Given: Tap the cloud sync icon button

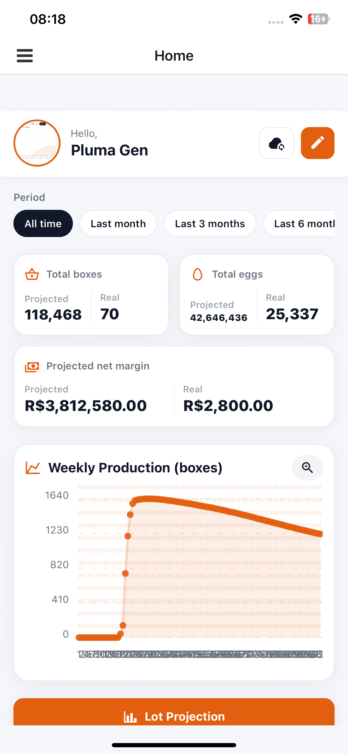Looking at the screenshot, I should (276, 143).
